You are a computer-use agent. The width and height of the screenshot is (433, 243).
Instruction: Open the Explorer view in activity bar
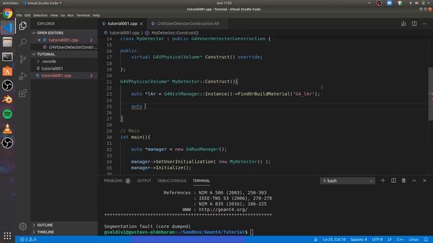(x=23, y=26)
